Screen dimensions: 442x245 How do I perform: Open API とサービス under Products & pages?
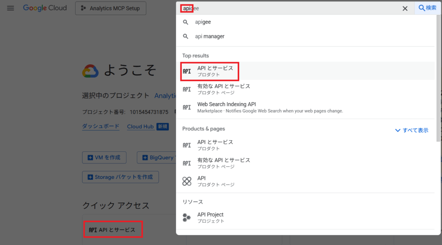coord(215,145)
